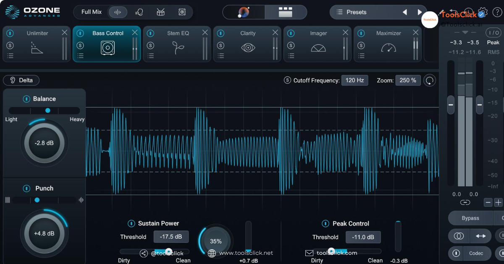The width and height of the screenshot is (504, 264).
Task: Open the Imager module preset list
Action: click(291, 55)
